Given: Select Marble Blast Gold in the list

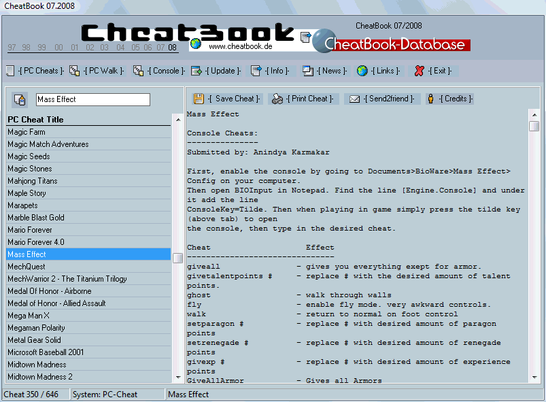Looking at the screenshot, I should click(88, 218).
